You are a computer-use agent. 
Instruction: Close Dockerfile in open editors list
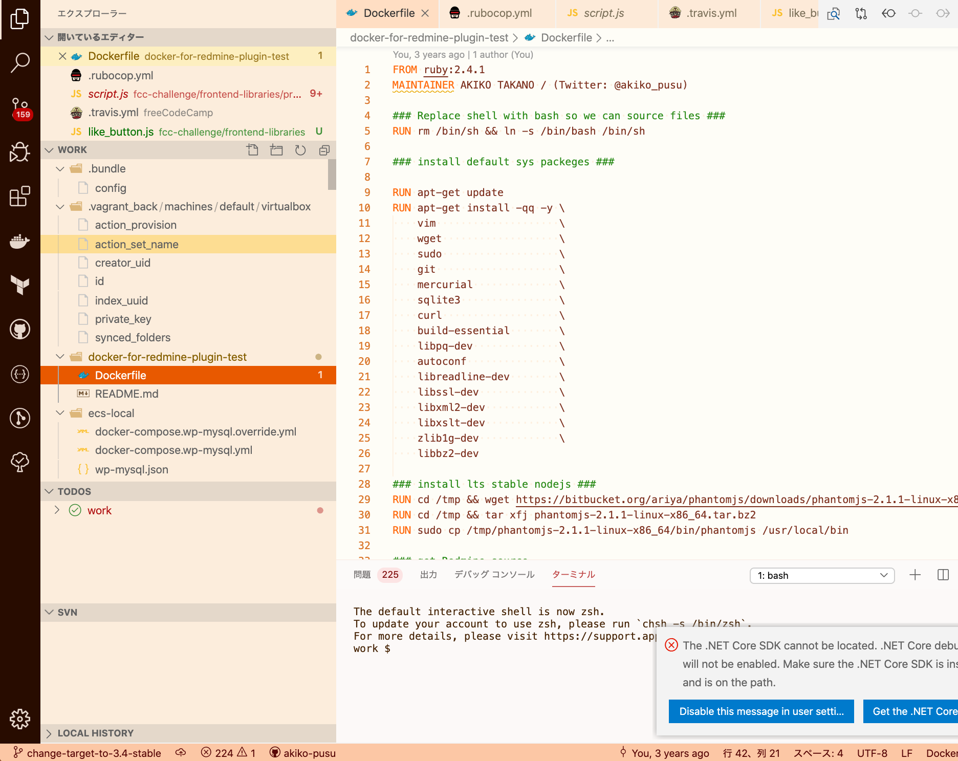[62, 56]
